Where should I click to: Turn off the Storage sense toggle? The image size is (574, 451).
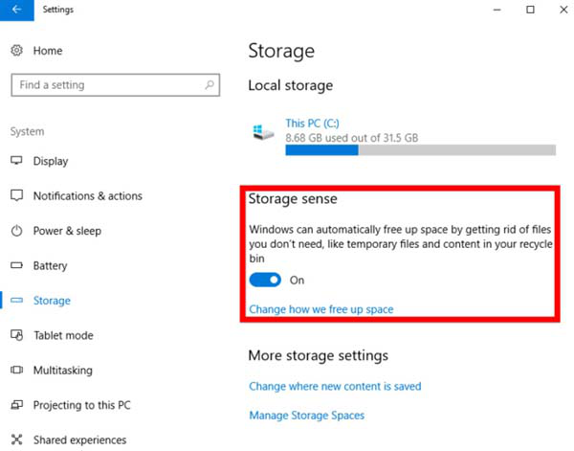tap(267, 280)
